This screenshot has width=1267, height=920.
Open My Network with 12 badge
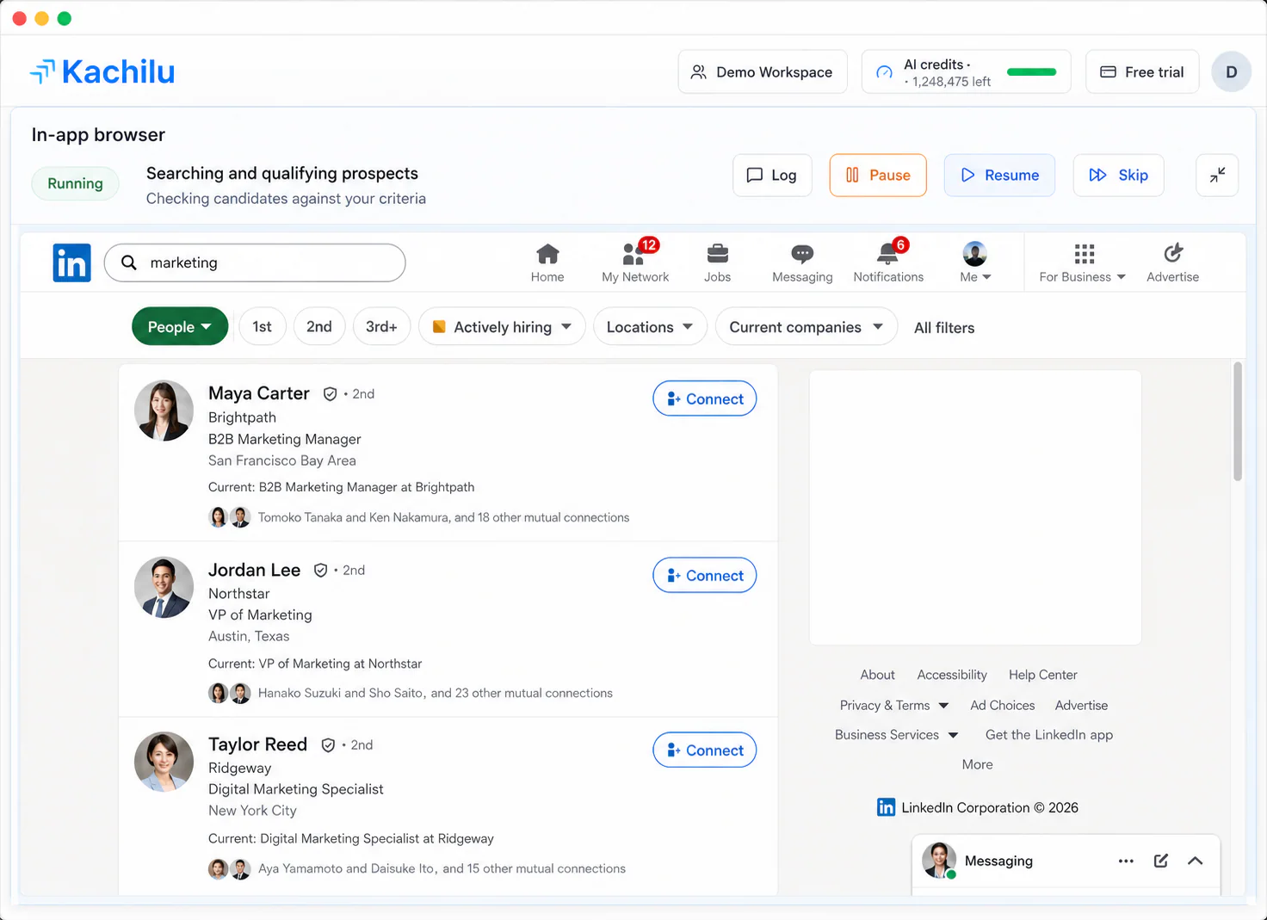635,262
